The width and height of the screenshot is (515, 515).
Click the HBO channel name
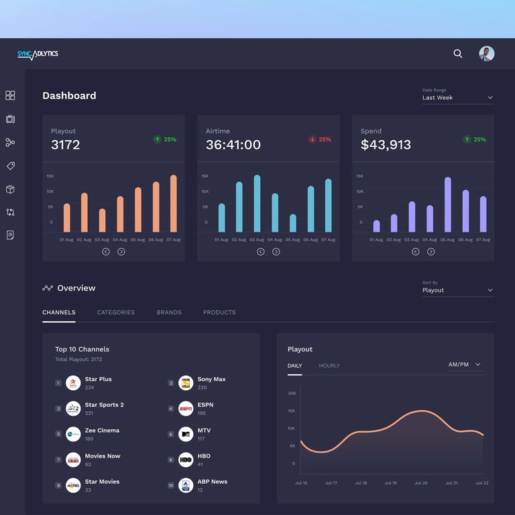[204, 456]
